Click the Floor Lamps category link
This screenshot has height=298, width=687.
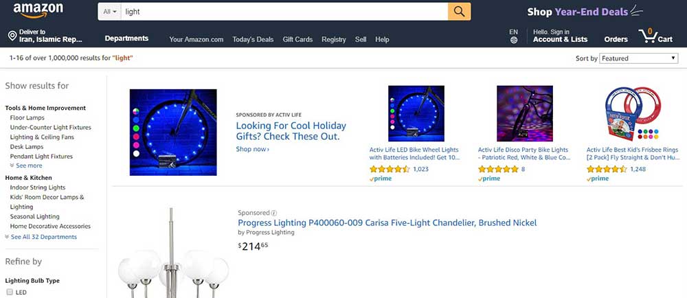click(x=27, y=117)
